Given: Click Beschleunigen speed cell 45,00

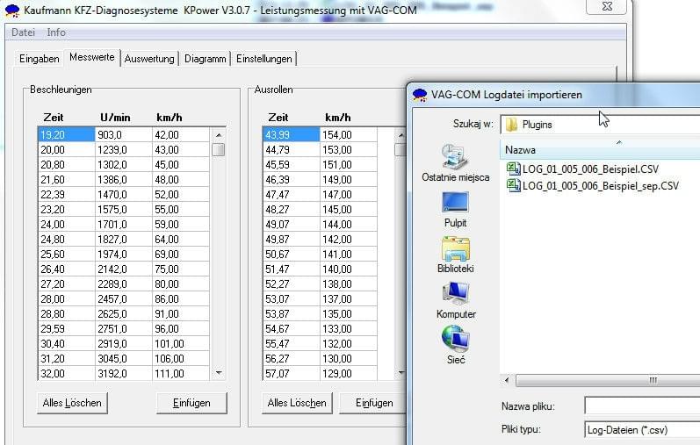Looking at the screenshot, I should (x=181, y=165).
